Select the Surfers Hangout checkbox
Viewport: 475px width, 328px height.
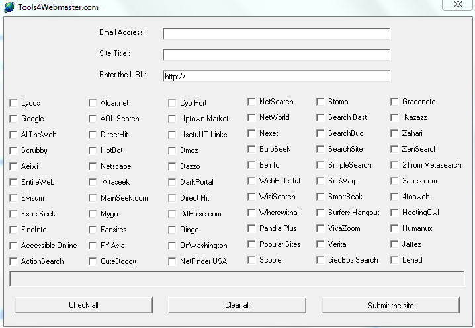(320, 213)
